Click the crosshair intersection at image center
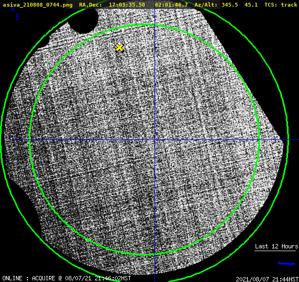Screen dimensions: 299x282 pyautogui.click(x=154, y=140)
